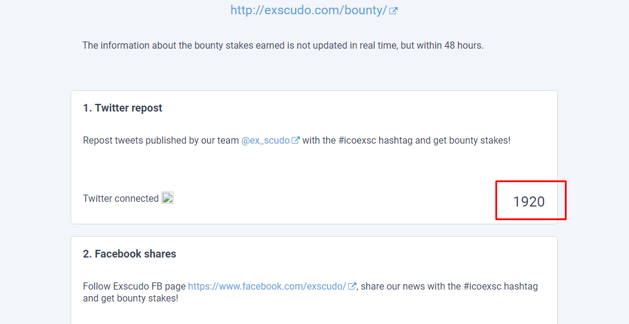Open the @ex_scudo Twitter handle link
This screenshot has height=324, width=629.
tap(265, 141)
